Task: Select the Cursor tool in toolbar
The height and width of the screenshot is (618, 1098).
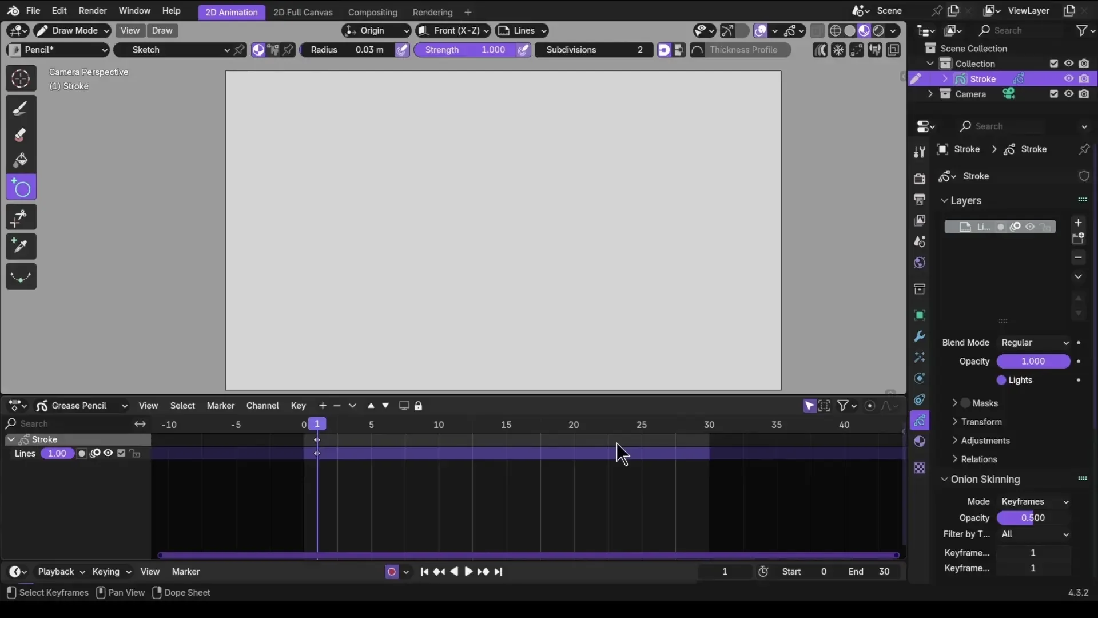Action: click(x=21, y=79)
